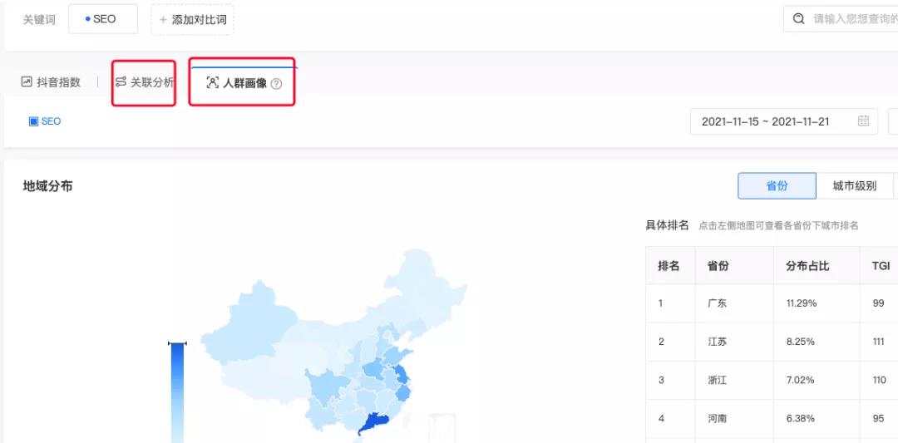Click the help icon beside 人群画像
Image resolution: width=898 pixels, height=443 pixels.
[x=277, y=84]
